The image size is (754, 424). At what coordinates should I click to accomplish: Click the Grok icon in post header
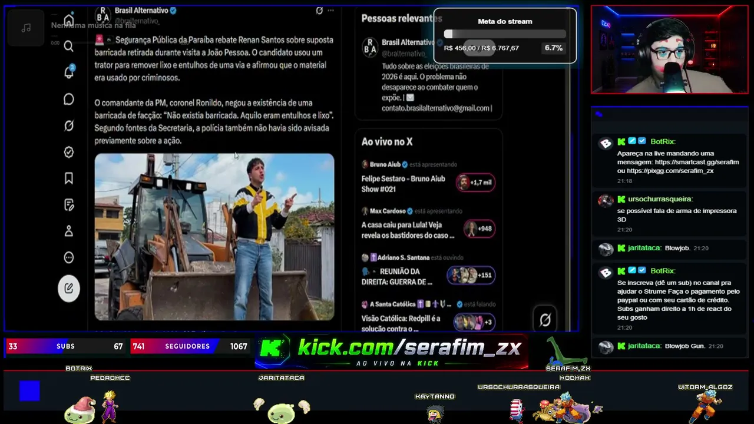click(319, 10)
